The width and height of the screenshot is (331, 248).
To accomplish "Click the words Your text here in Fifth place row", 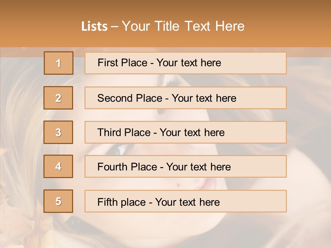I will coord(187,202).
